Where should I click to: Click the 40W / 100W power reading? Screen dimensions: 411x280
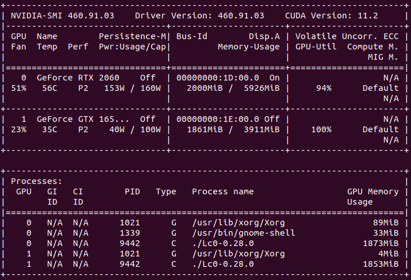135,129
